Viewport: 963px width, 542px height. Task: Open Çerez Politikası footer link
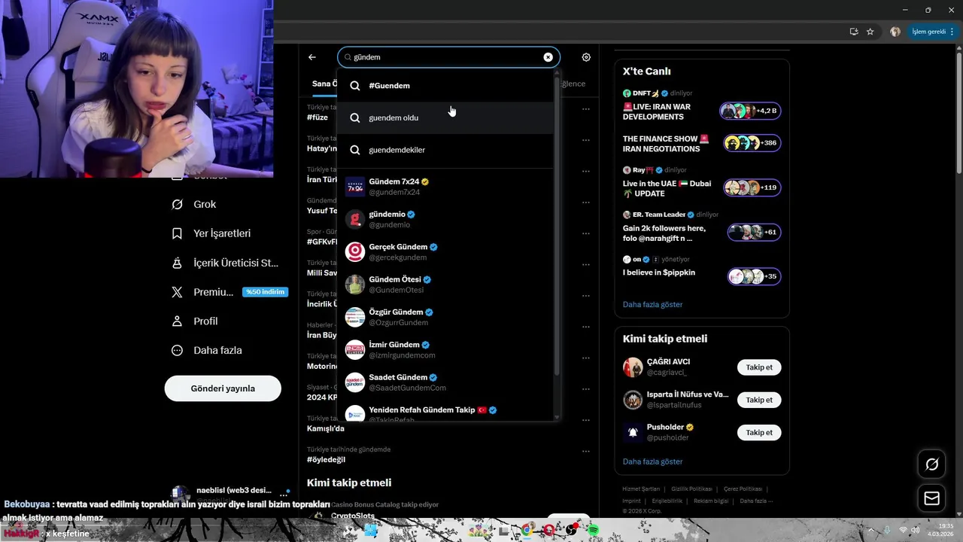tap(743, 489)
